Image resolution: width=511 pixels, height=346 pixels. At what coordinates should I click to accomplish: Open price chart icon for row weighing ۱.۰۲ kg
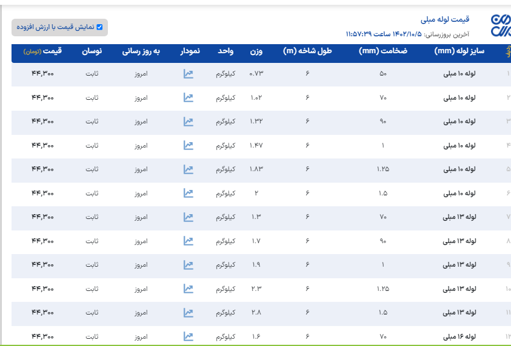pyautogui.click(x=189, y=97)
